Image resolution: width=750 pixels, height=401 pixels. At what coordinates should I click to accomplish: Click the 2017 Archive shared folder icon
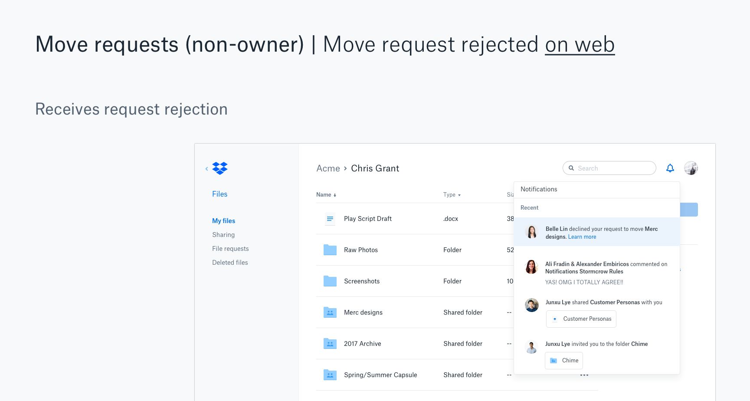point(330,343)
